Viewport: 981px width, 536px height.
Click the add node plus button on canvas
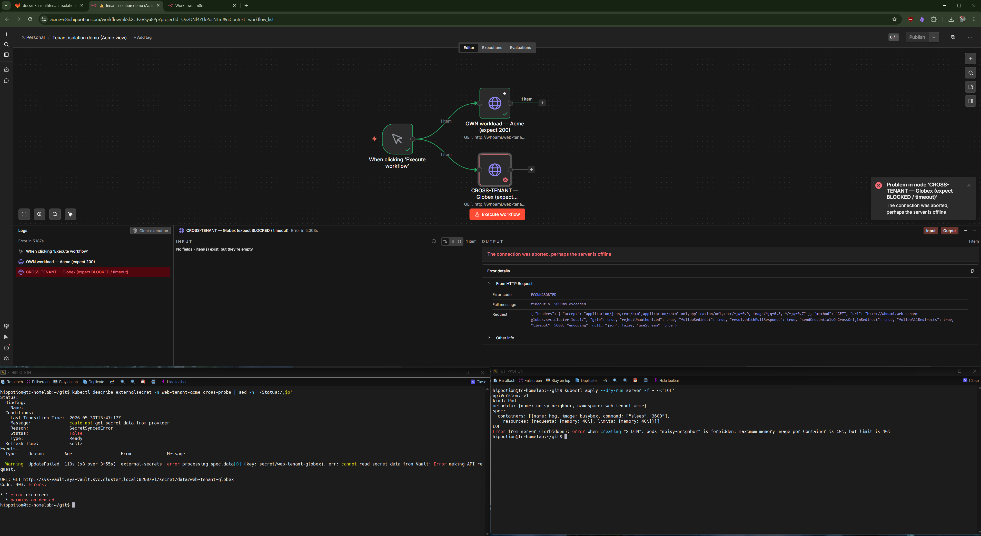coord(971,59)
